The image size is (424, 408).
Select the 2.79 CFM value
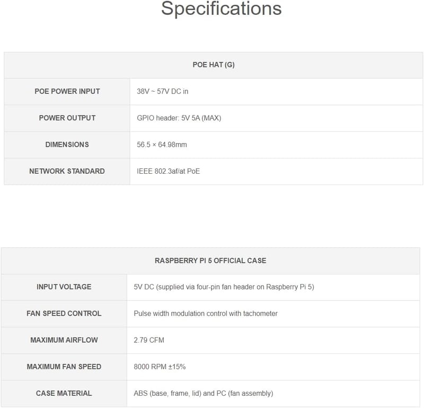pyautogui.click(x=149, y=340)
